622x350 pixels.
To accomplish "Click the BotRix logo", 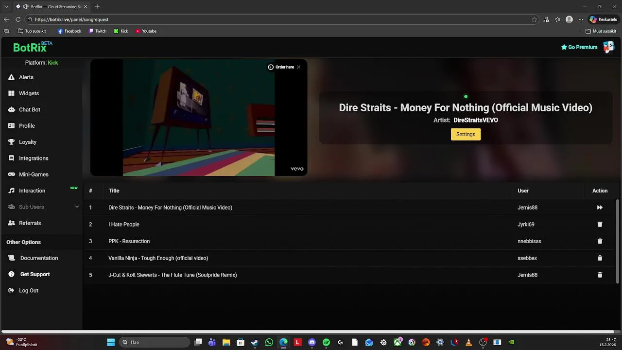I will coord(32,47).
